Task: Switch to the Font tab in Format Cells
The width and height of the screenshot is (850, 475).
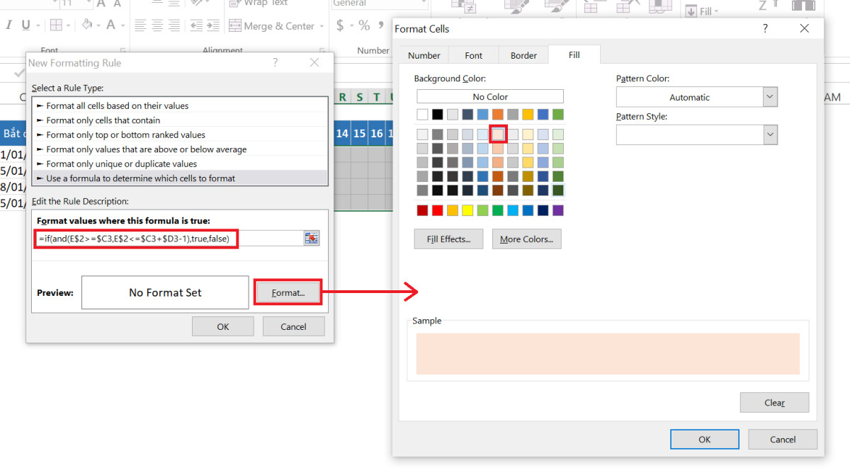Action: coord(473,55)
